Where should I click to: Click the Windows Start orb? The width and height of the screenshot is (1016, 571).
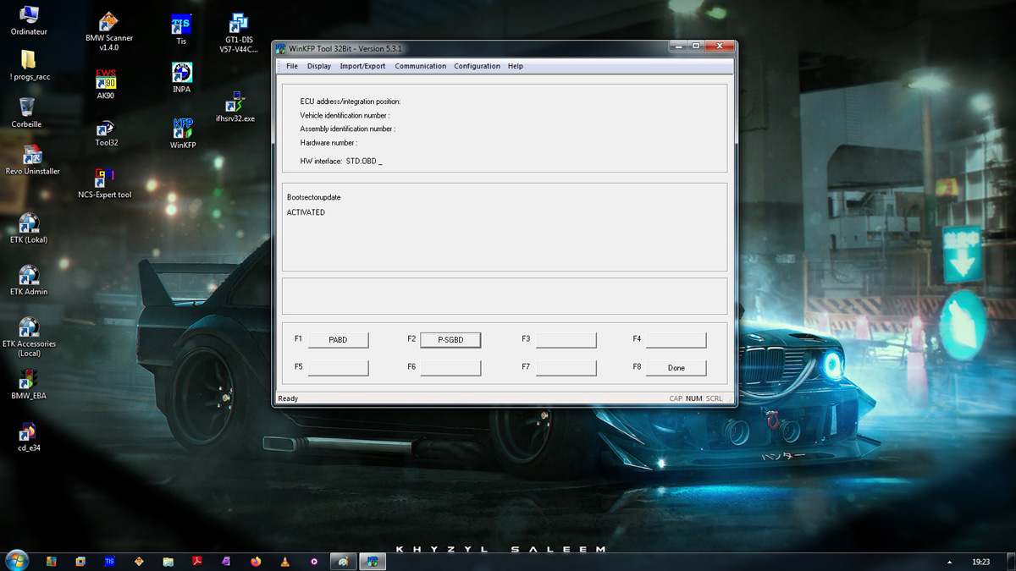click(x=16, y=560)
